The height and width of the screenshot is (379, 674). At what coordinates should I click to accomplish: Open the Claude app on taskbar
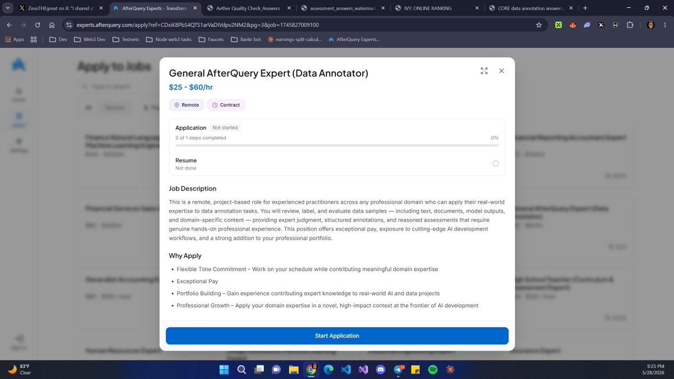(x=450, y=369)
